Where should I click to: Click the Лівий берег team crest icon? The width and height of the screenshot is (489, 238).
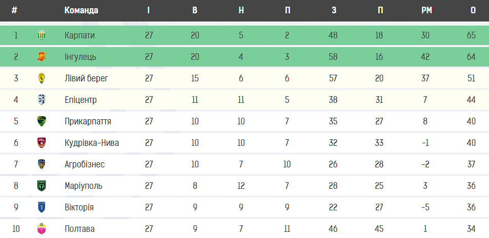tap(42, 78)
